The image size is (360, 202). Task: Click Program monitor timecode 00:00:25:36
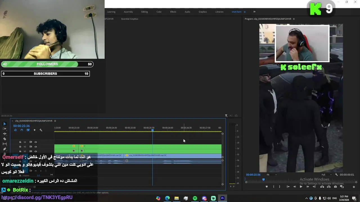point(253,175)
